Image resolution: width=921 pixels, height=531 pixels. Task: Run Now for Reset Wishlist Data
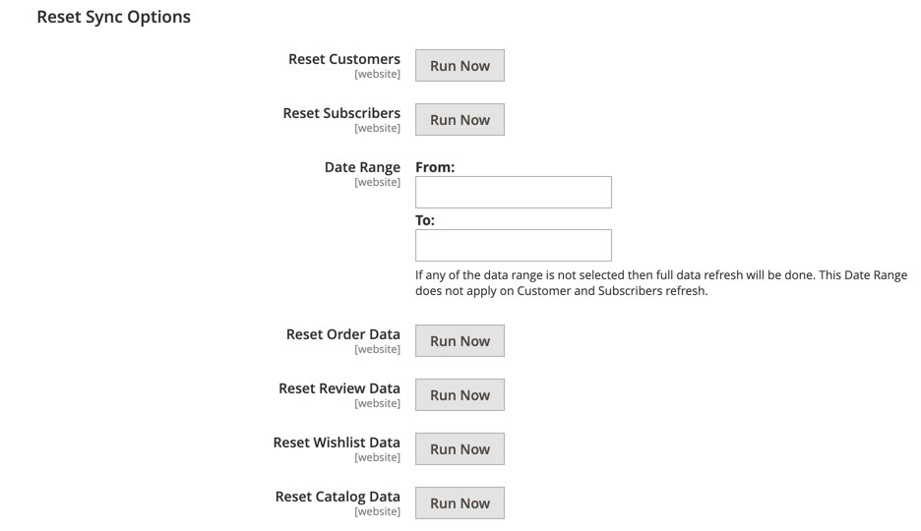(460, 448)
